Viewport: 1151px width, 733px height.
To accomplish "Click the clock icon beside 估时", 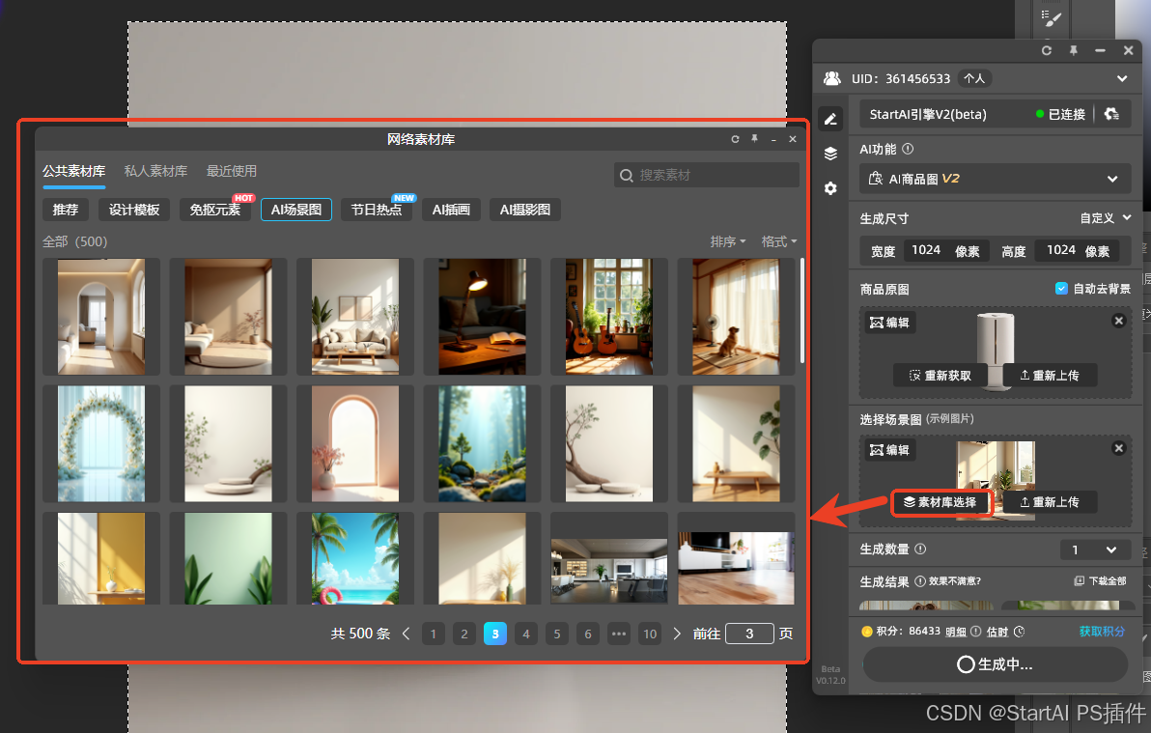I will point(1019,631).
